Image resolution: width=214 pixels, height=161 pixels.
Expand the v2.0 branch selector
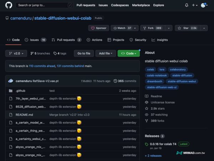[16, 53]
